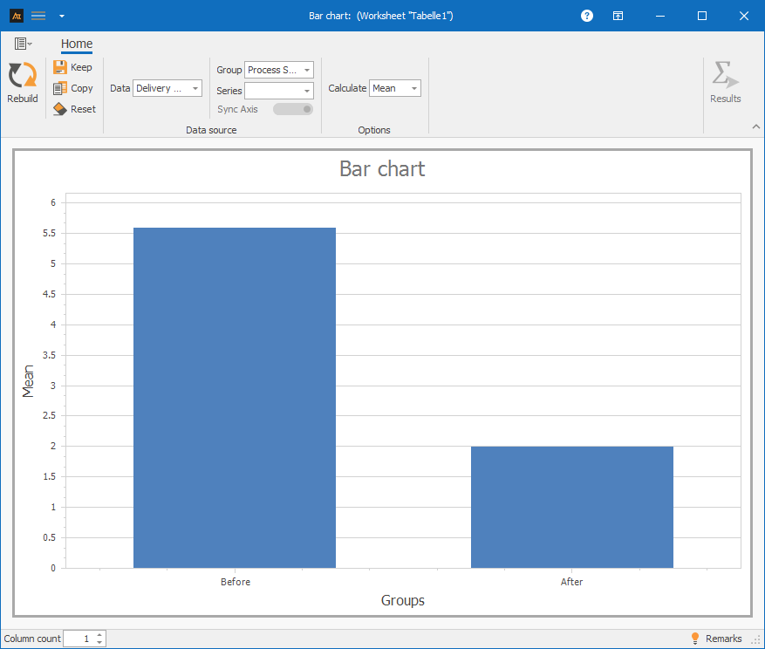Click the Keep save icon
This screenshot has height=649, width=765.
(60, 67)
